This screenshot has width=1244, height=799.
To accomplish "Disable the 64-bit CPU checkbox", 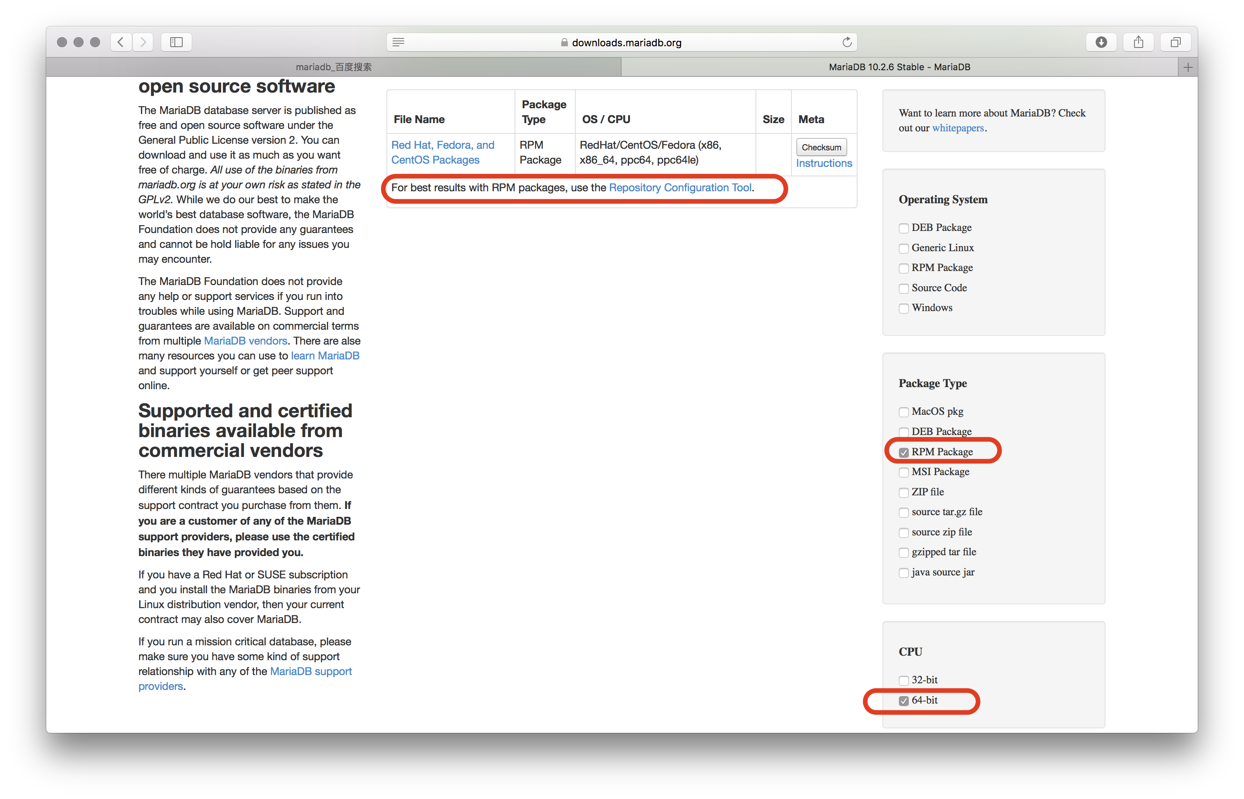I will tap(903, 701).
